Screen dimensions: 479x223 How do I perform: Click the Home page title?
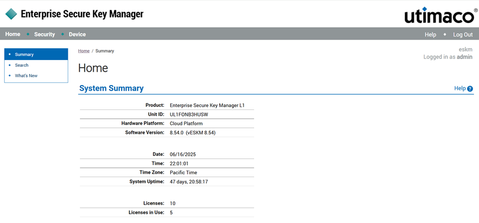93,68
